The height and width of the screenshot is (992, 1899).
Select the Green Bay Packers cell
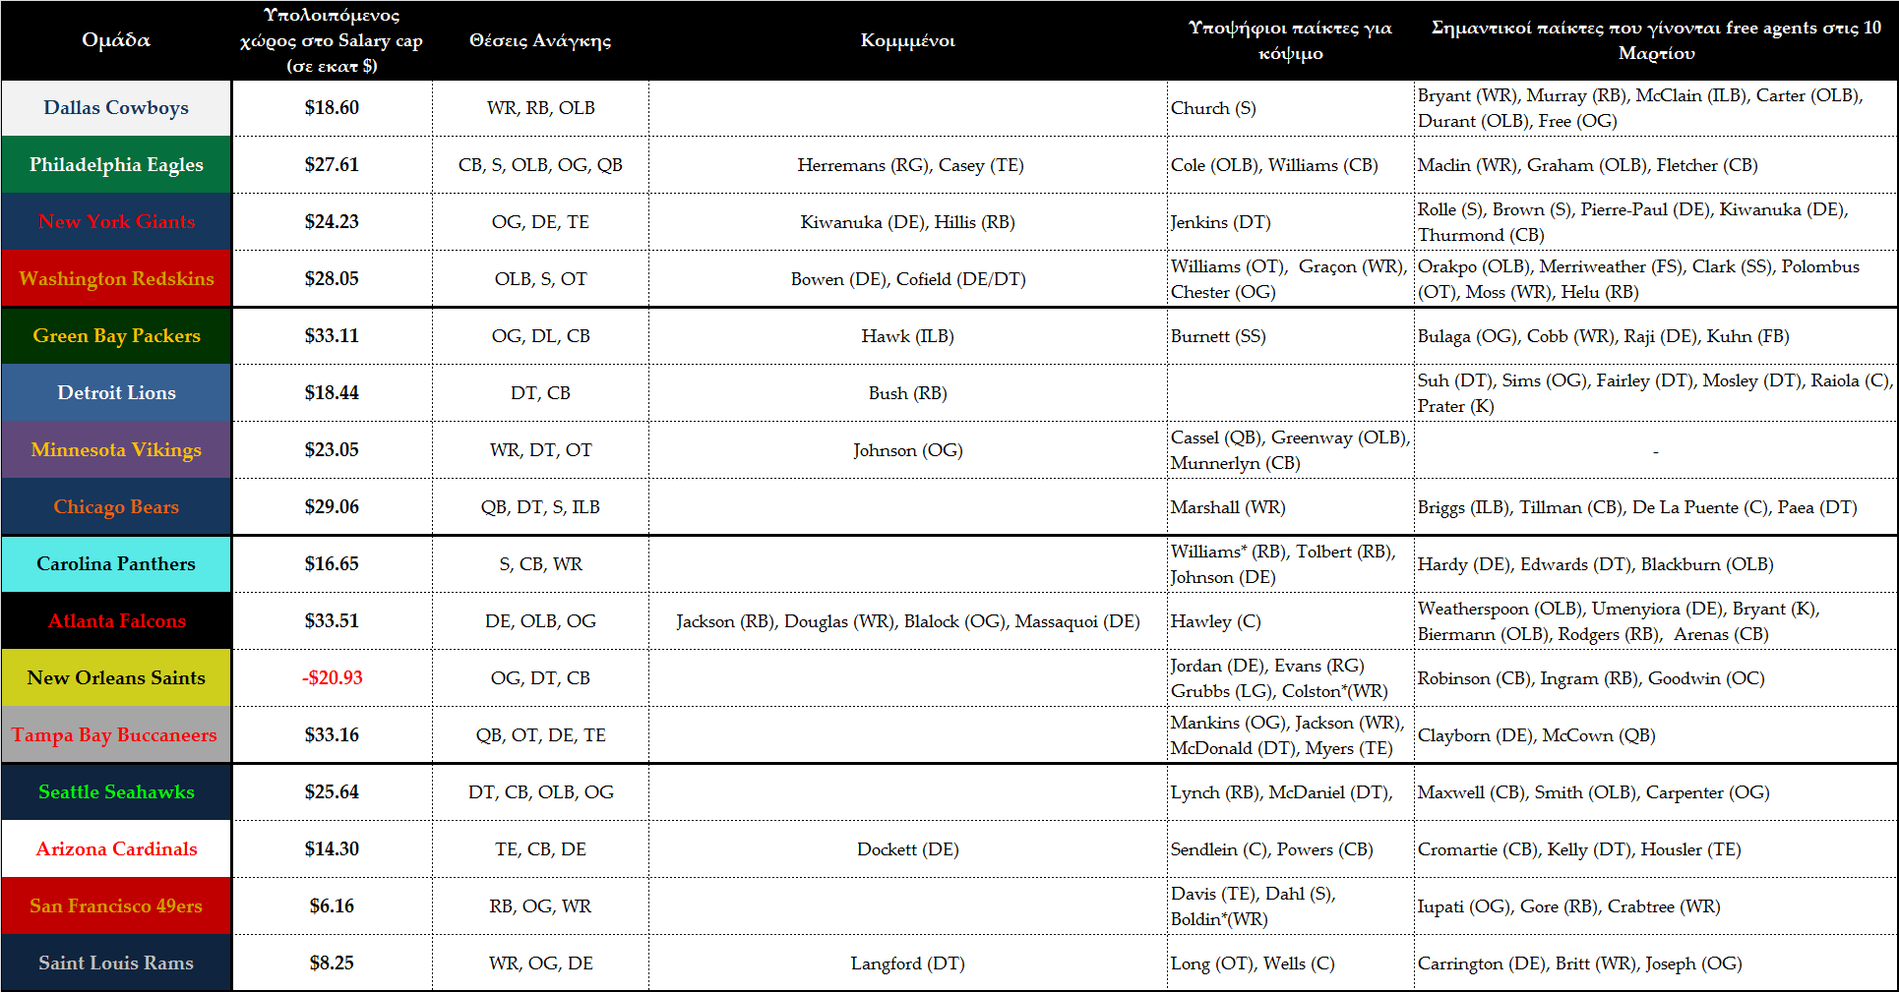(116, 336)
